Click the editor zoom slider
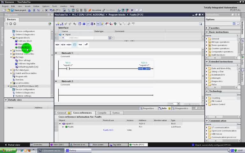This screenshot has height=153, width=245. 191,104
